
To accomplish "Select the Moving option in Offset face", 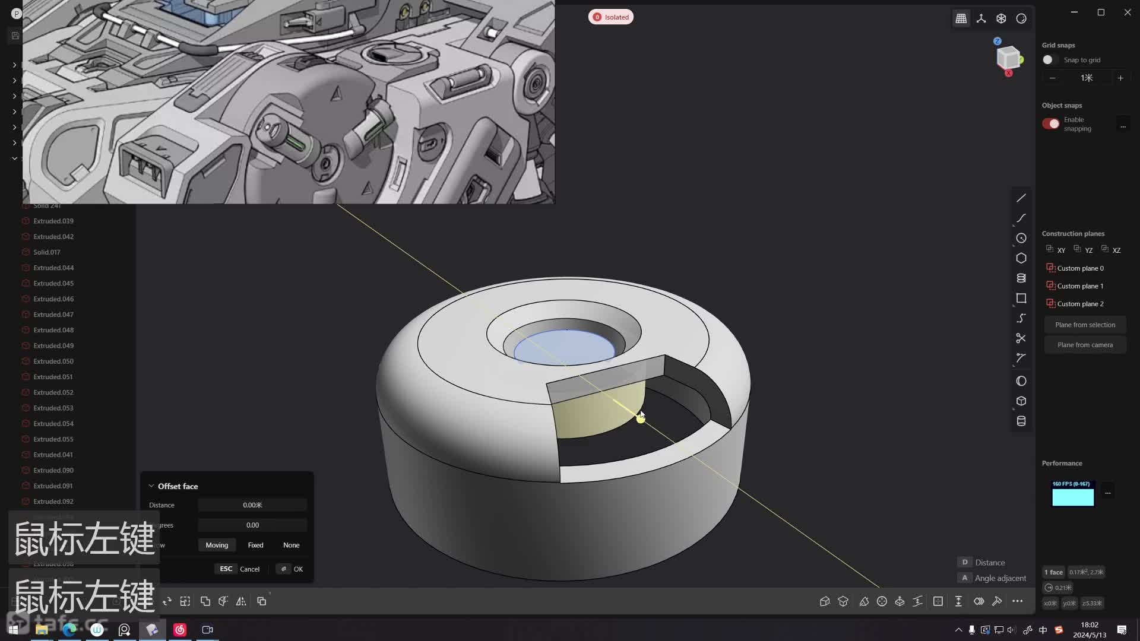I will point(217,545).
